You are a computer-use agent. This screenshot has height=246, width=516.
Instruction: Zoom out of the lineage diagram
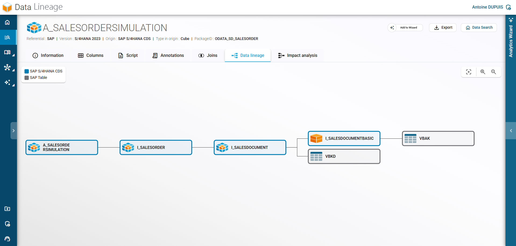[494, 72]
